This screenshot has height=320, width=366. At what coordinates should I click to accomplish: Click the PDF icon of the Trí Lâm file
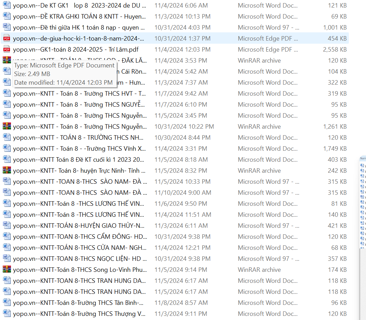pyautogui.click(x=7, y=50)
